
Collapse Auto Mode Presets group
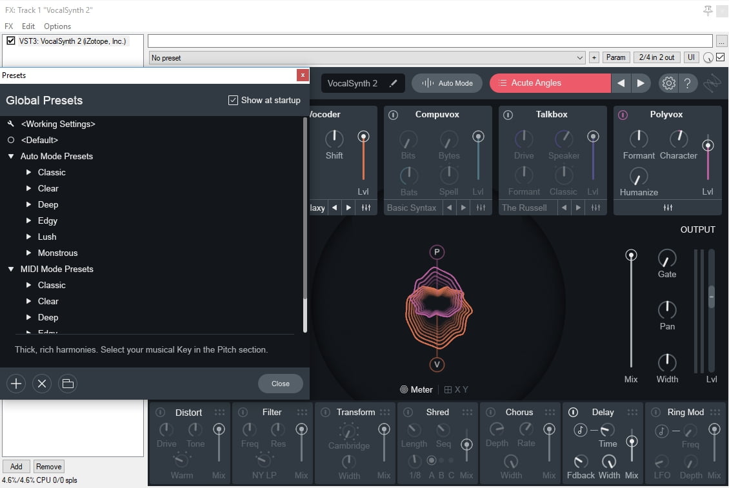pos(11,156)
